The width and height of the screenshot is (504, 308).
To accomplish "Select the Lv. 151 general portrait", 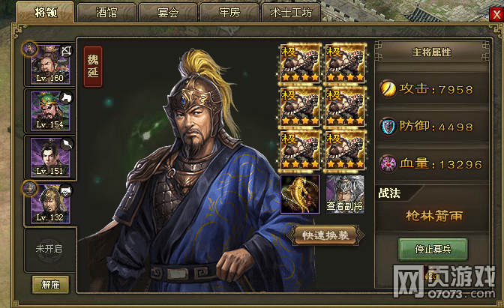I will click(x=50, y=157).
